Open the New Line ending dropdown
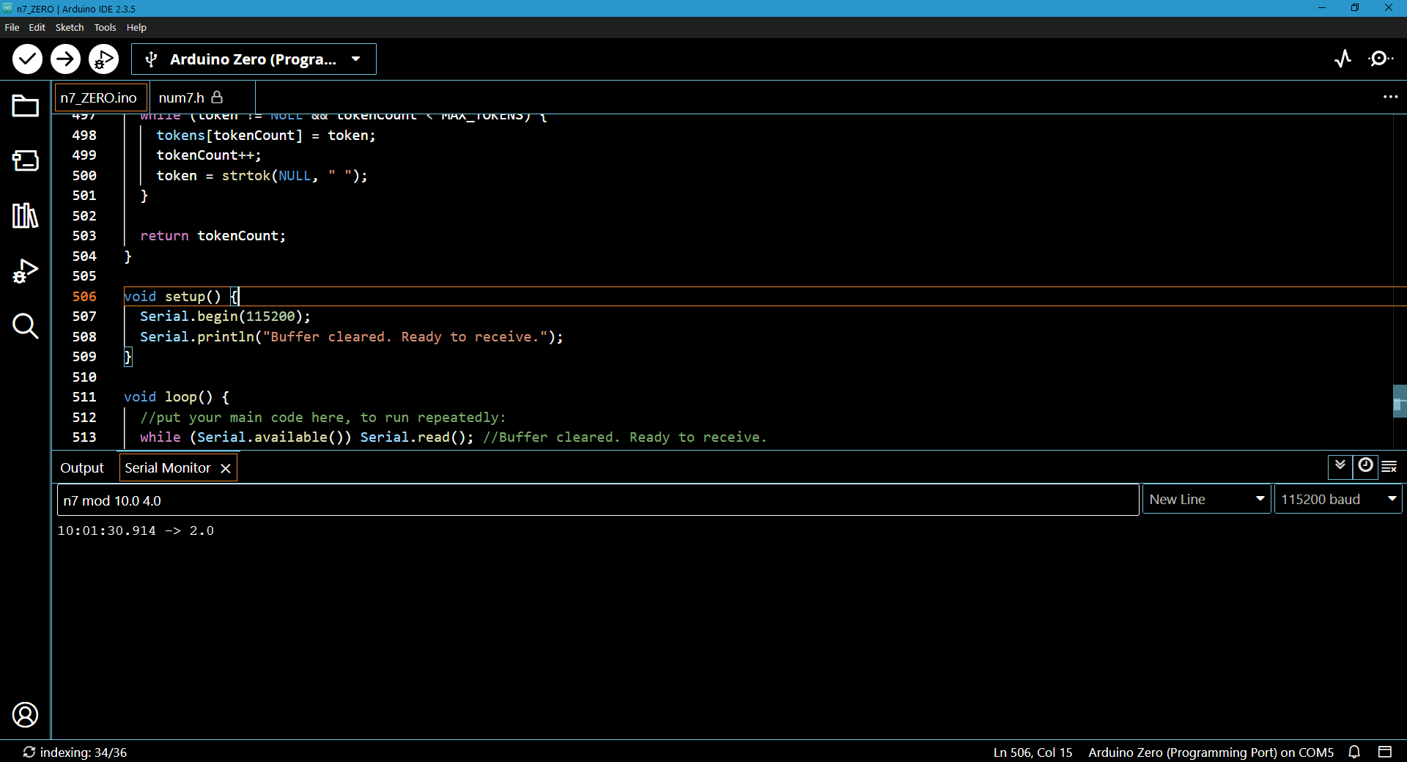This screenshot has width=1407, height=762. point(1206,500)
